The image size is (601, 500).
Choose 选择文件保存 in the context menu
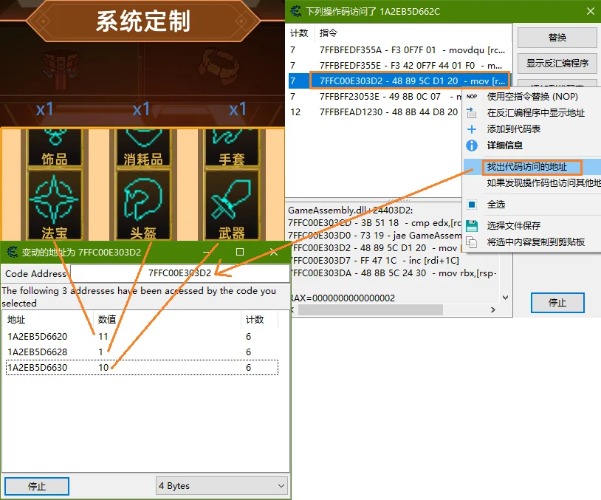coord(513,225)
